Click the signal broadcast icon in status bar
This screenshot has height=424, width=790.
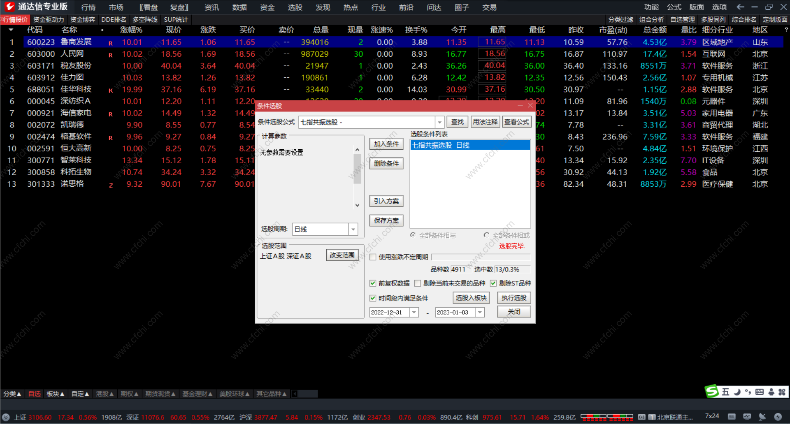641,417
